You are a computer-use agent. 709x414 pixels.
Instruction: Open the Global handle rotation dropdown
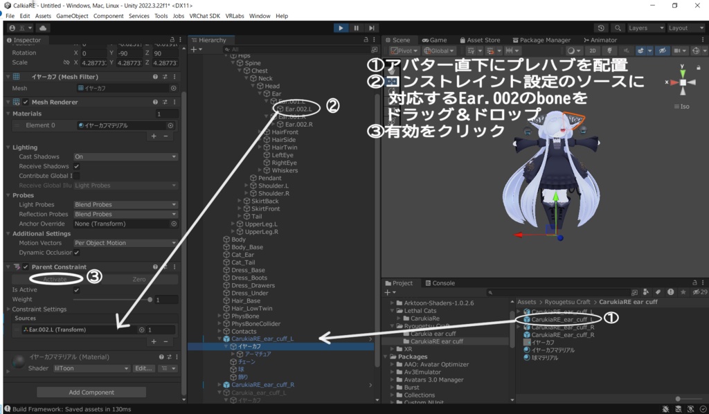(438, 51)
